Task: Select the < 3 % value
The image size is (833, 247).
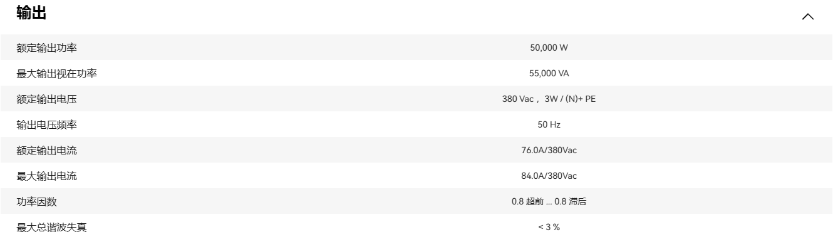Action: [549, 228]
